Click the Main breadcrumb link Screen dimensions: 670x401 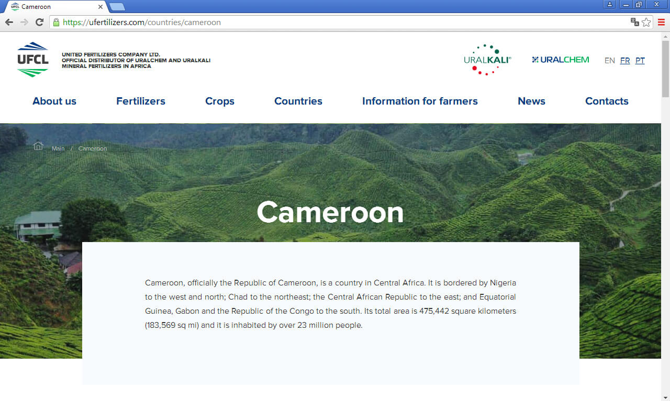[58, 149]
